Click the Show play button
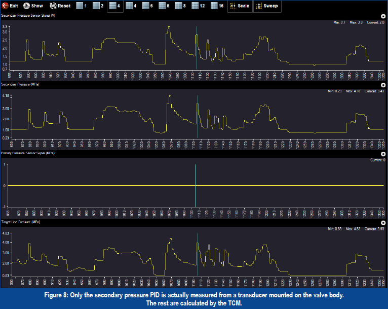The image size is (388, 309). (26, 6)
